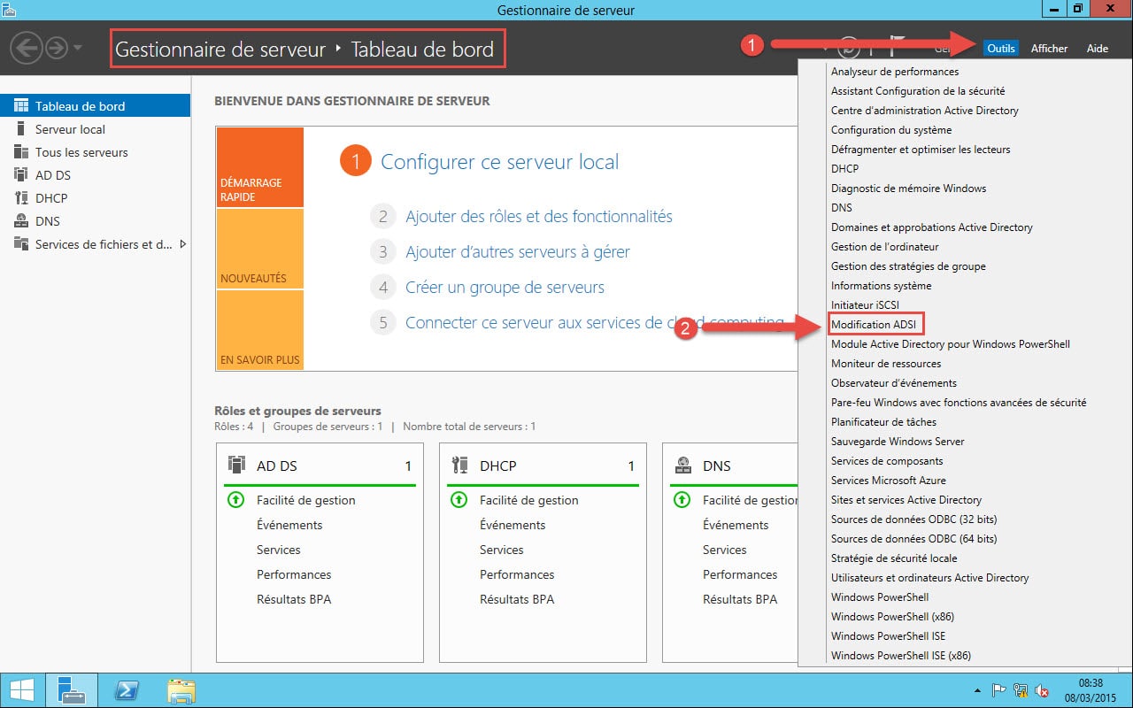
Task: Click Ajouter d'autres serveurs à gérer
Action: click(x=518, y=251)
